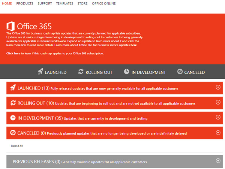Open the SUPPORT menu item
The height and width of the screenshot is (169, 225).
(45, 3)
